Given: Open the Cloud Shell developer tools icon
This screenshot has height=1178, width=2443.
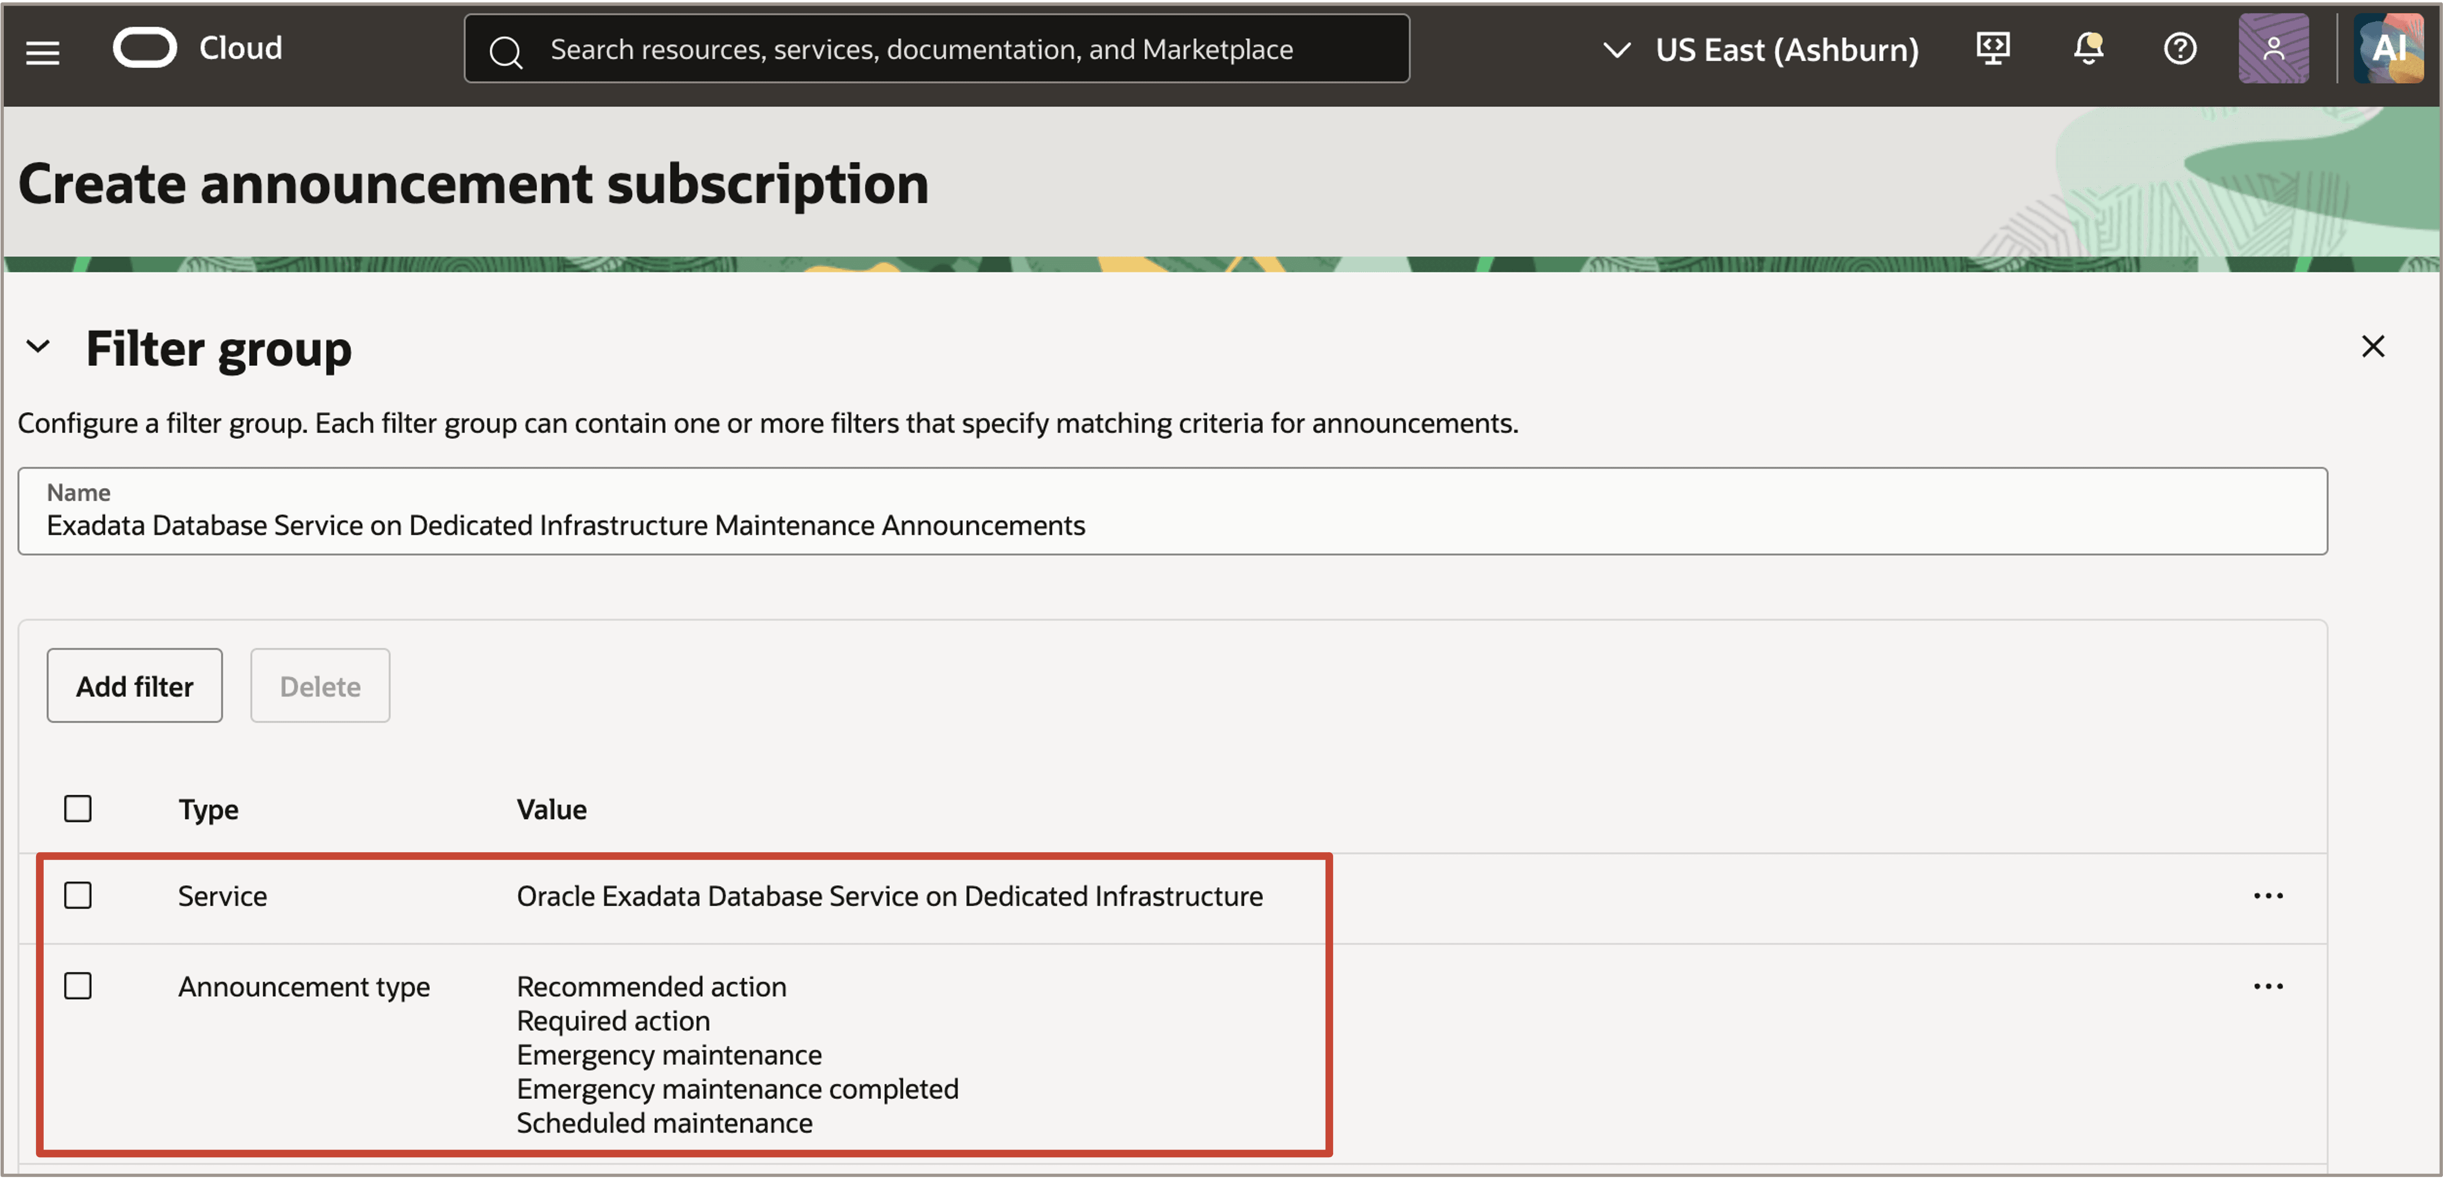Looking at the screenshot, I should [1992, 49].
